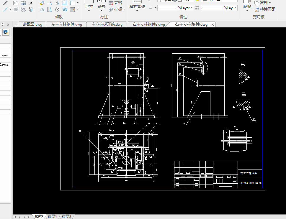The height and width of the screenshot is (219, 286).
Task: Switch to the 主立柱梯形筋.dwg tab
Action: pyautogui.click(x=107, y=24)
